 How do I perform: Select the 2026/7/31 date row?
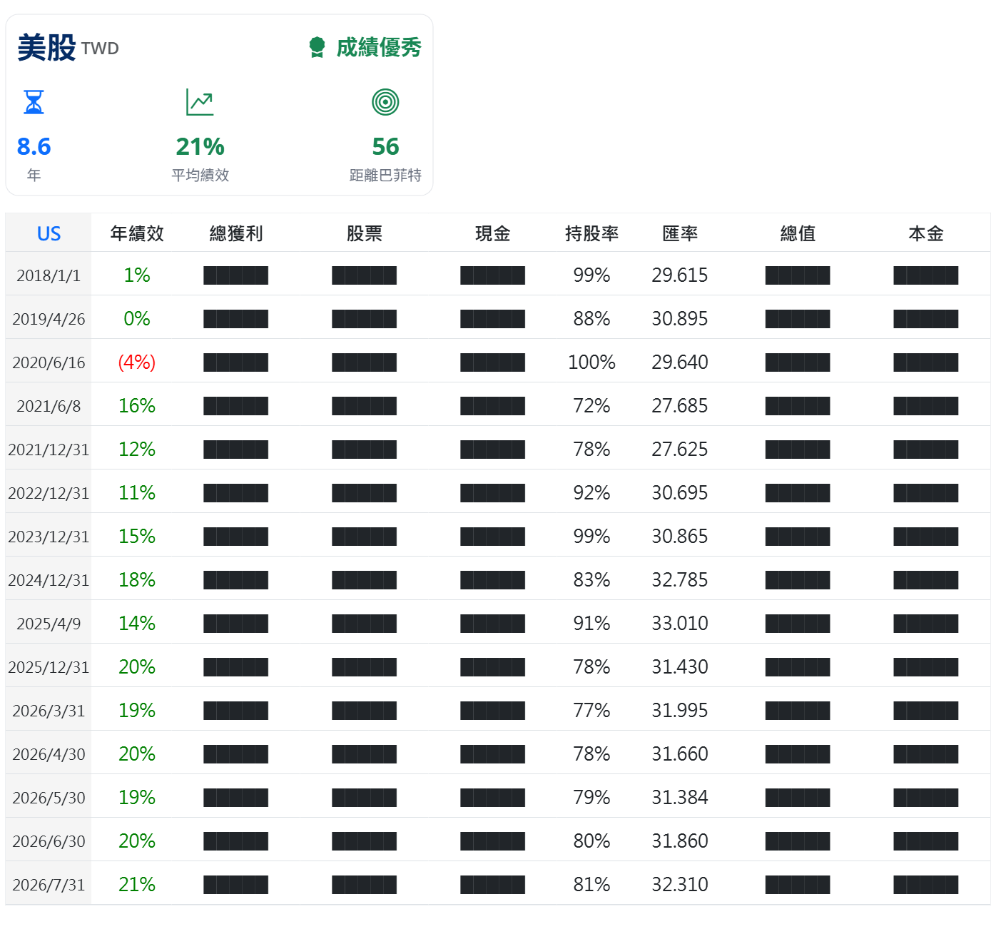click(498, 884)
